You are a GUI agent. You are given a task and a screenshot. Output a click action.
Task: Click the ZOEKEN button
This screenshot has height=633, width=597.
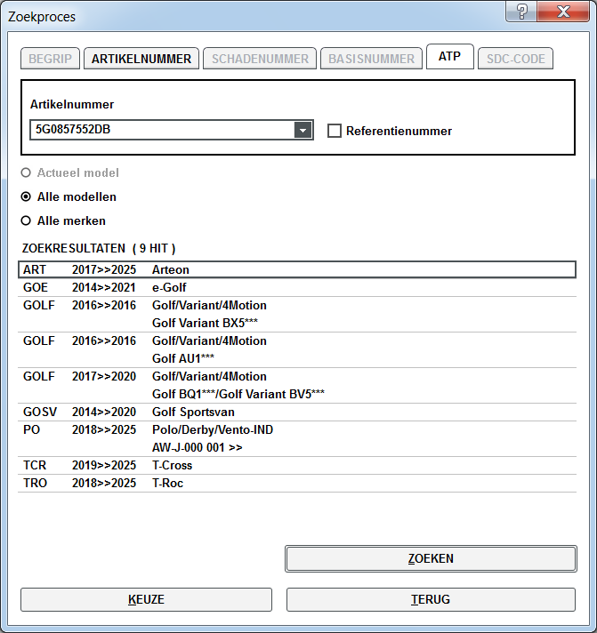(x=431, y=558)
